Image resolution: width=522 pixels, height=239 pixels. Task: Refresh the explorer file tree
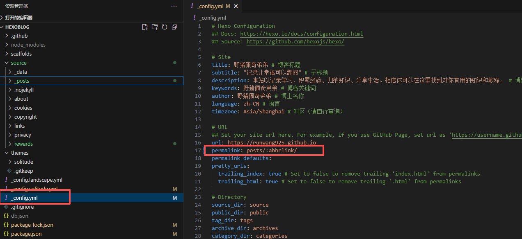(x=165, y=27)
